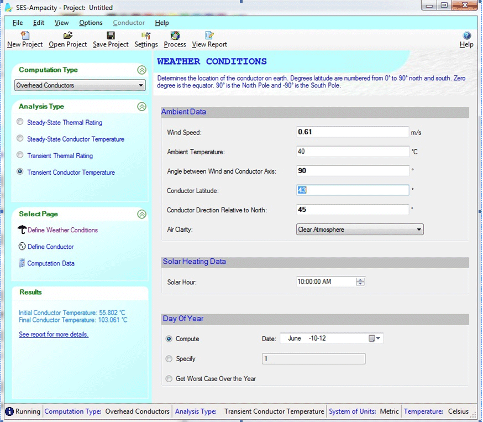
Task: Click the info icon in status bar
Action: (x=9, y=411)
